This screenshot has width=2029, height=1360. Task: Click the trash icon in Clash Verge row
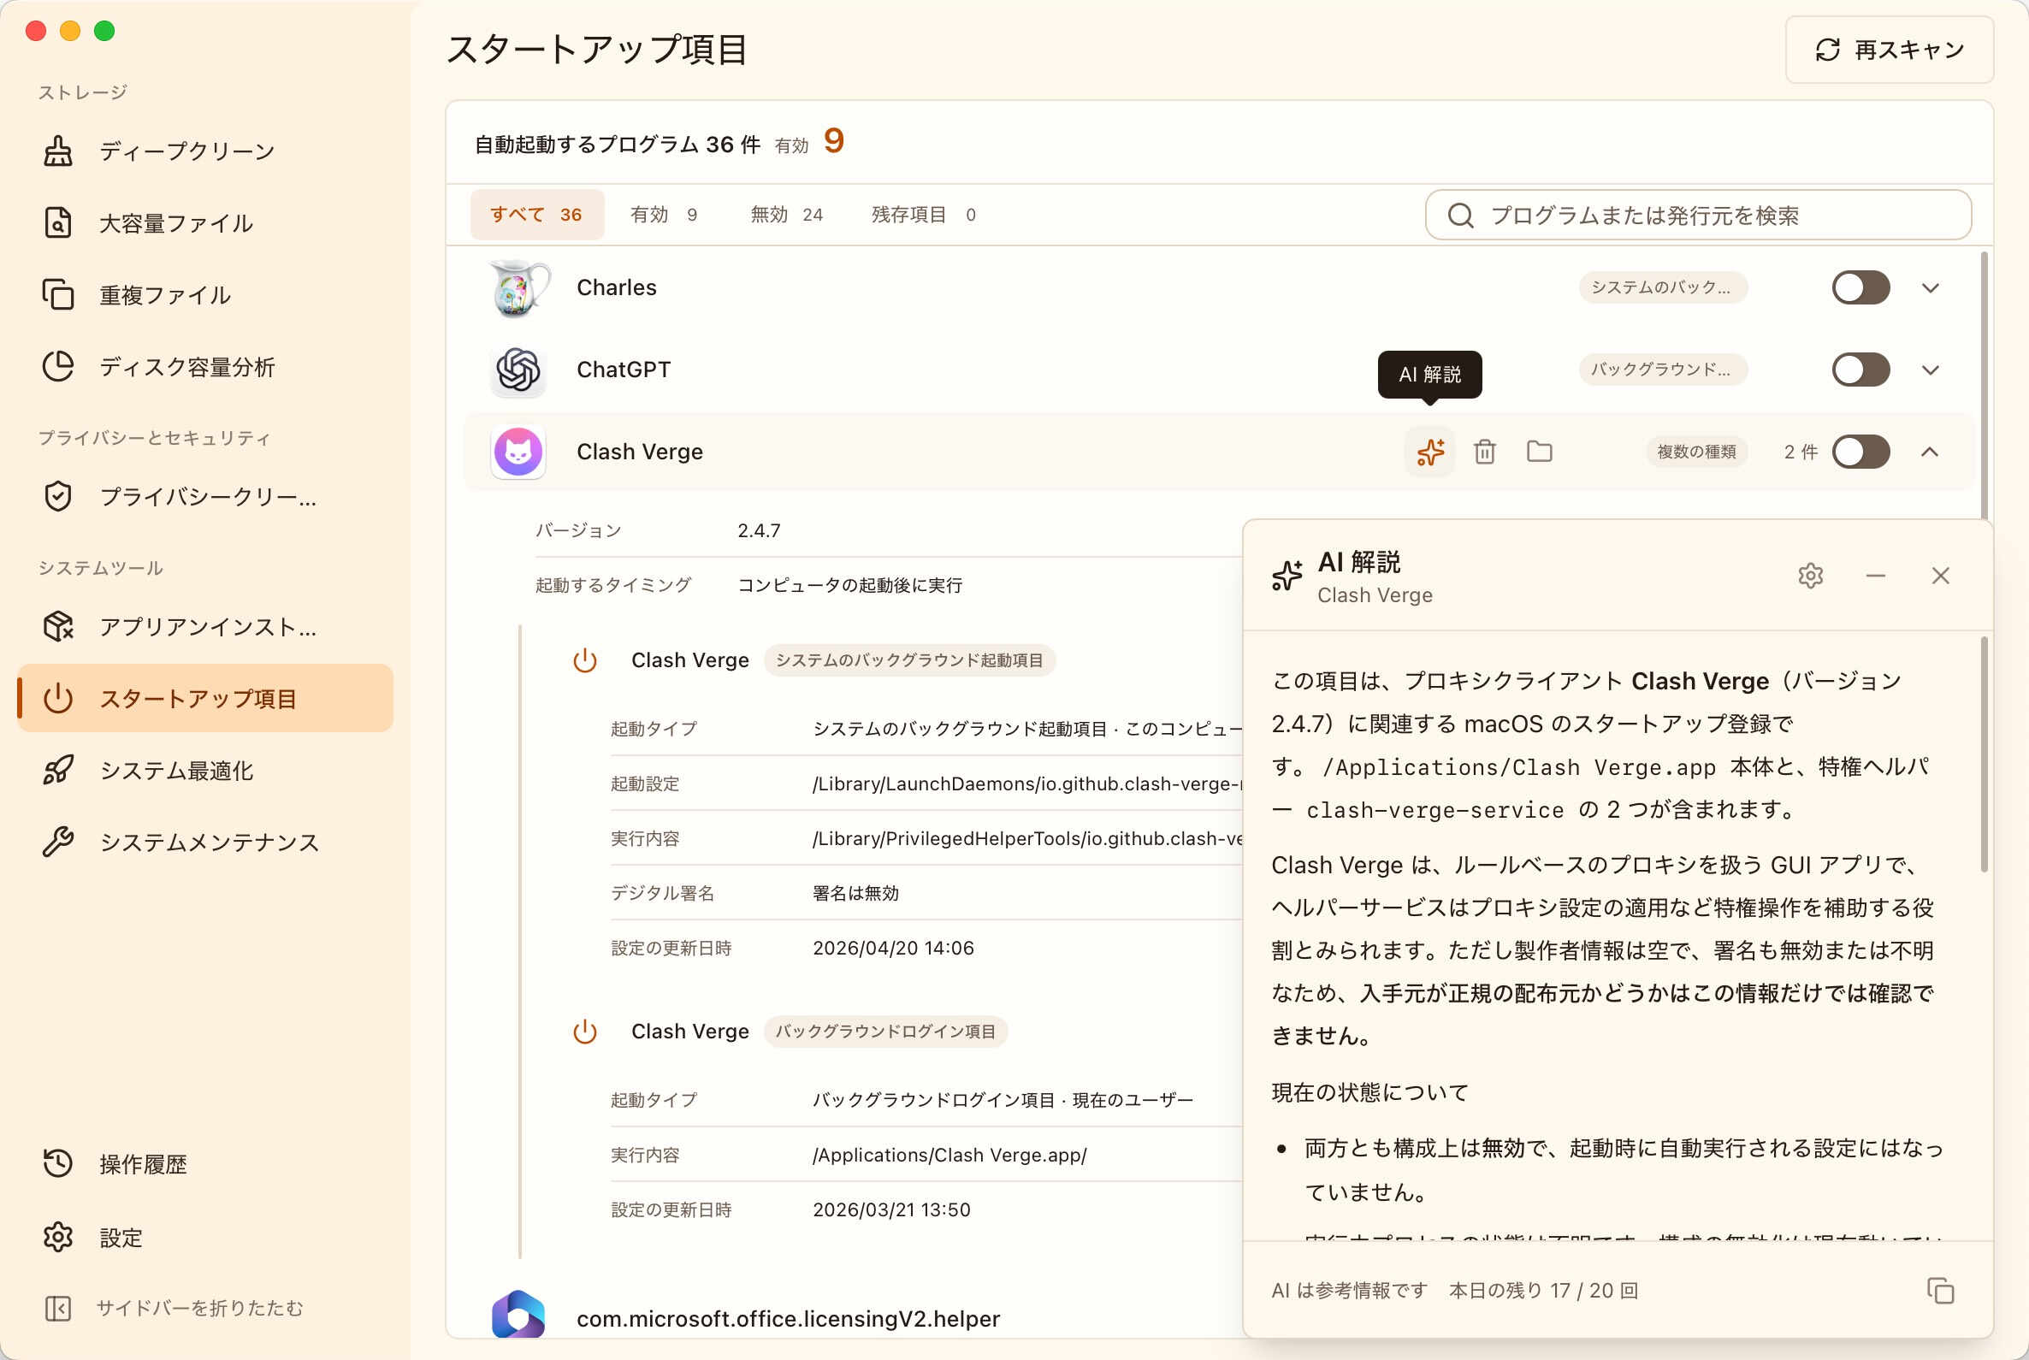(1484, 452)
